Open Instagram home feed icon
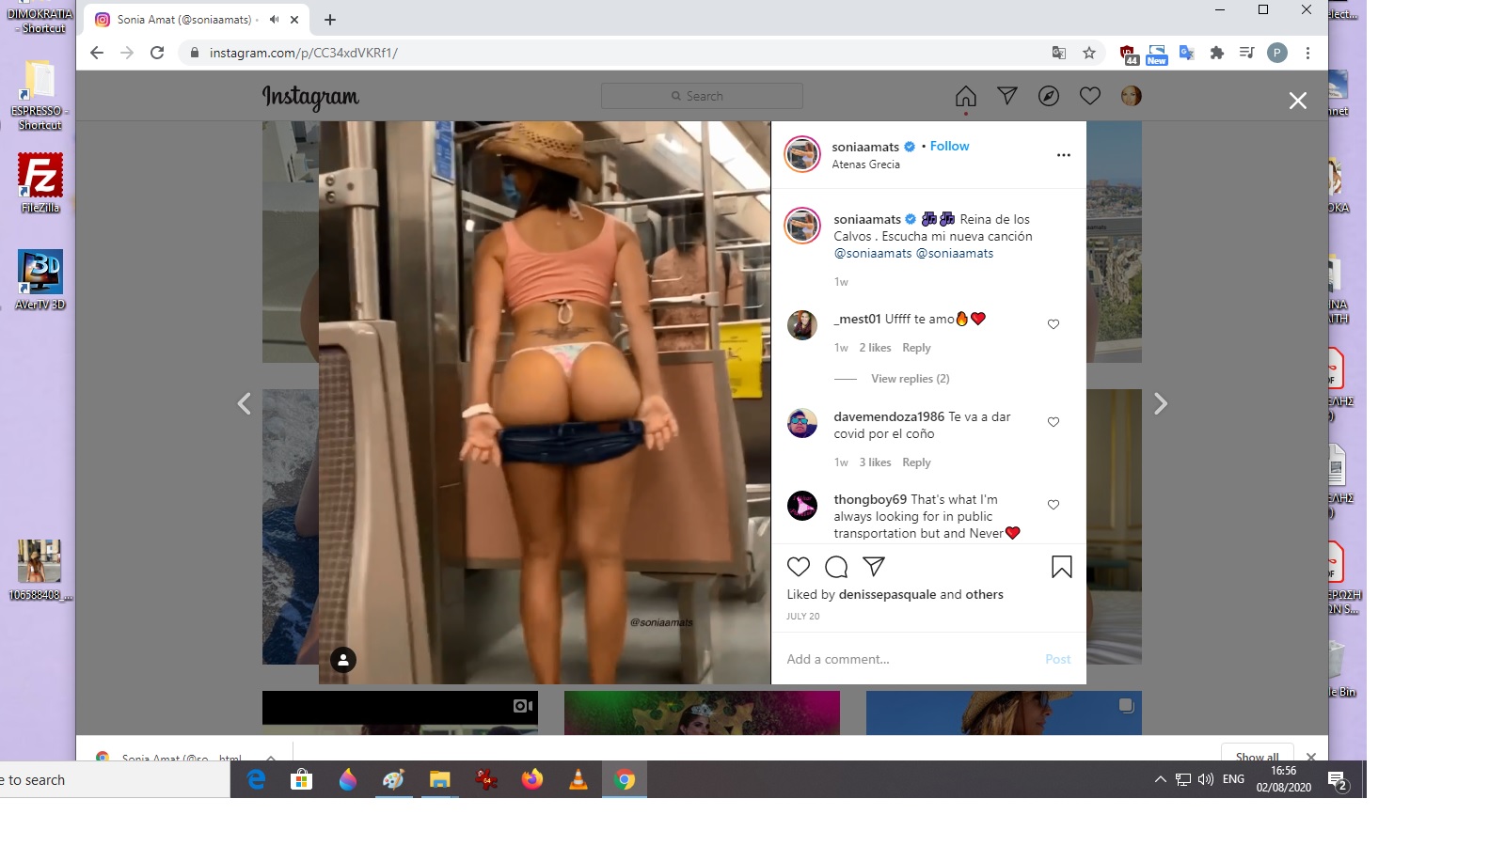Screen dimensions: 1505x846 click(x=965, y=96)
